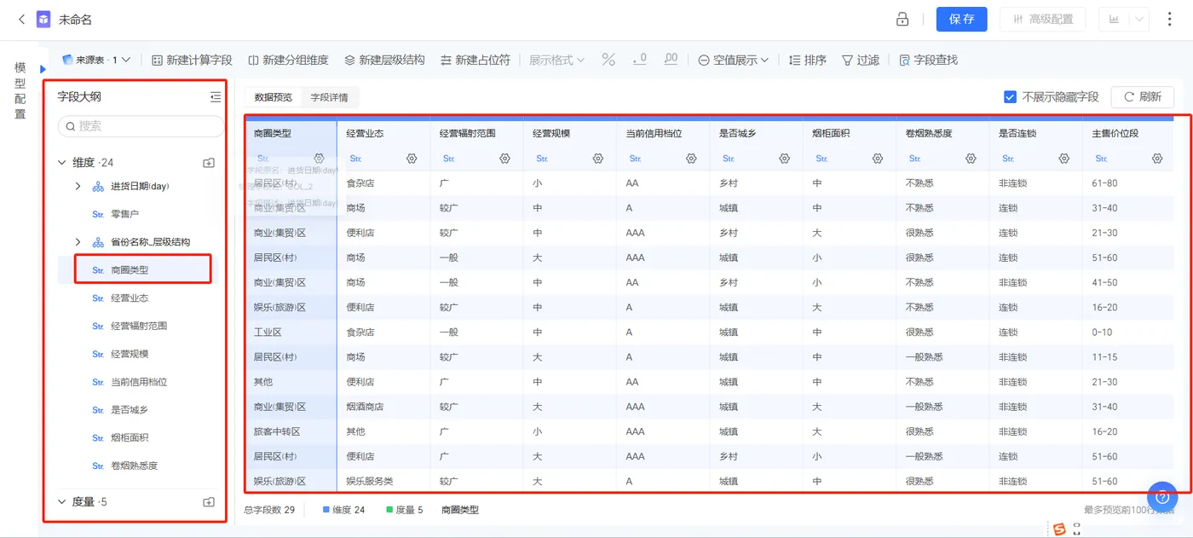Click the 度量 5 legend in footer

pos(404,510)
